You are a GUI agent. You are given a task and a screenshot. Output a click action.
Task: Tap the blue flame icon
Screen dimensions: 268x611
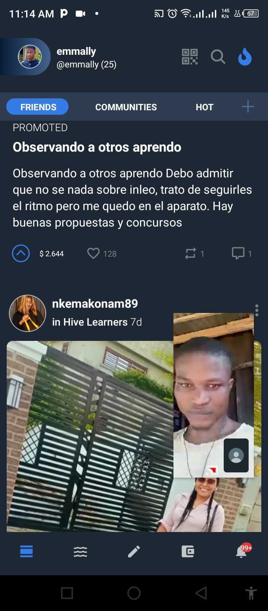245,57
